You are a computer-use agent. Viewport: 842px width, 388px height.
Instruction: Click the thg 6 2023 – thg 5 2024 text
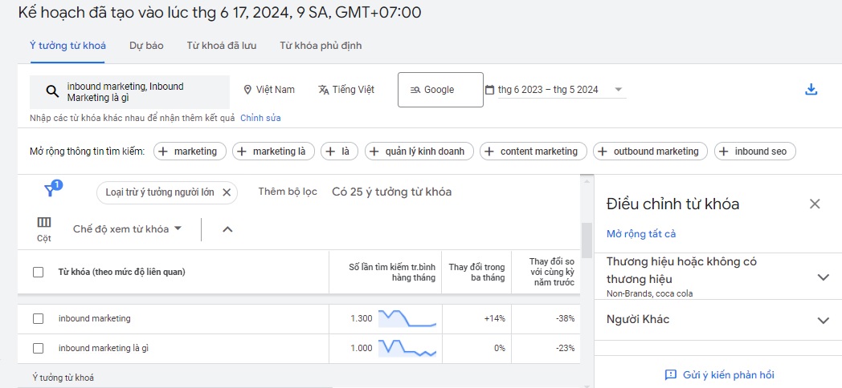(548, 90)
